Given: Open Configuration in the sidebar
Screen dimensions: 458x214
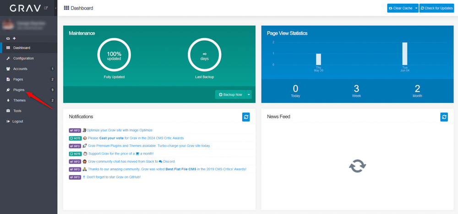Looking at the screenshot, I should [x=28, y=59].
